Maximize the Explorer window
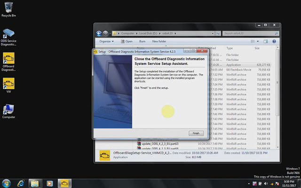The width and height of the screenshot is (301, 188). [x=265, y=25]
